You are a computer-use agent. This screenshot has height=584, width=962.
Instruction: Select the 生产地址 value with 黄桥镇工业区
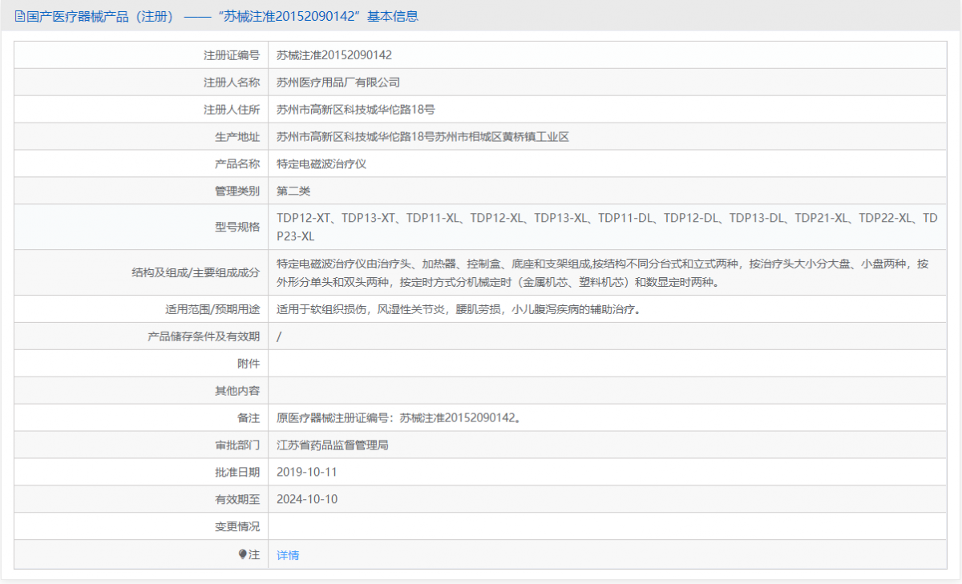point(422,137)
